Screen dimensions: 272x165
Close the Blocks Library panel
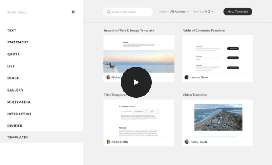73,12
